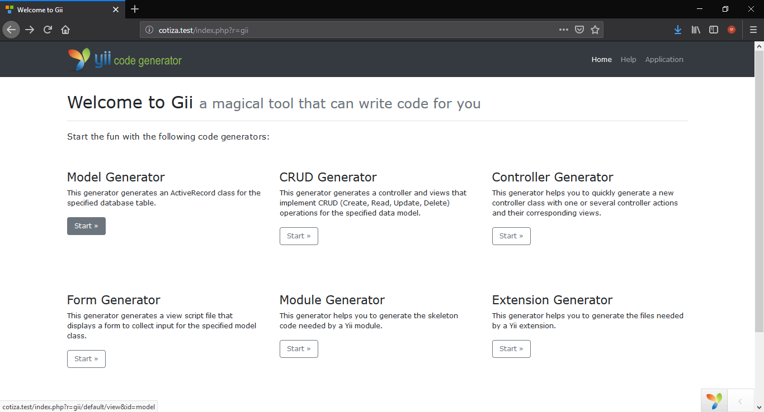The height and width of the screenshot is (412, 764).
Task: Toggle the sidebar view icon
Action: [x=714, y=30]
